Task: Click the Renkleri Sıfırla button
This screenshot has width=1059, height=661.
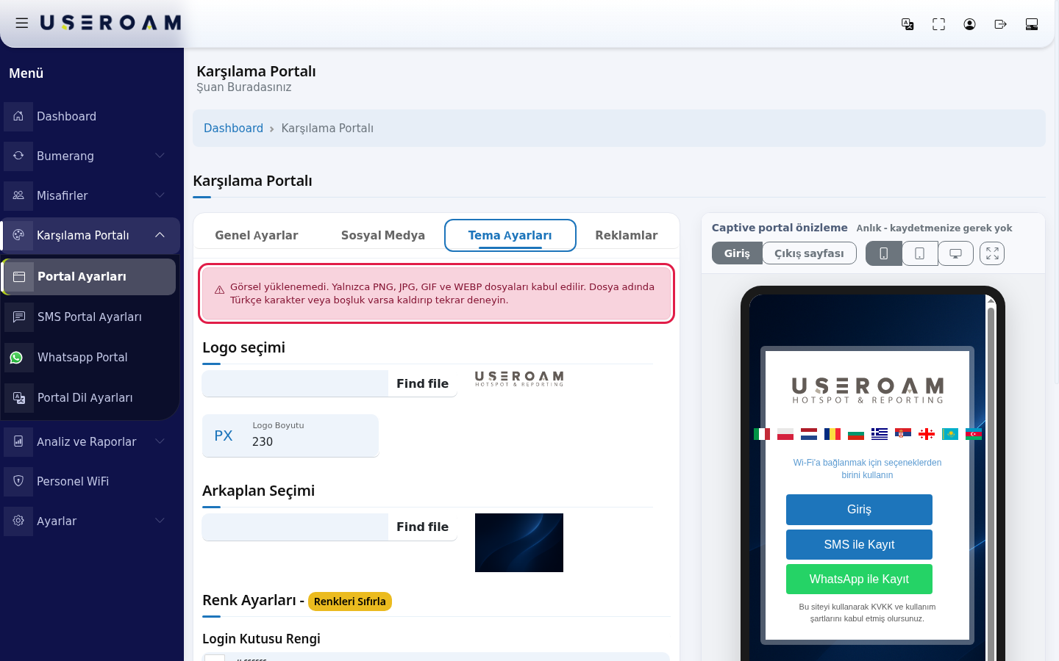Action: click(350, 602)
